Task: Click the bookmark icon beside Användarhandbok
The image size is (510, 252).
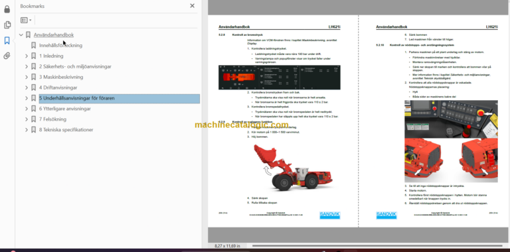Action: coord(28,34)
